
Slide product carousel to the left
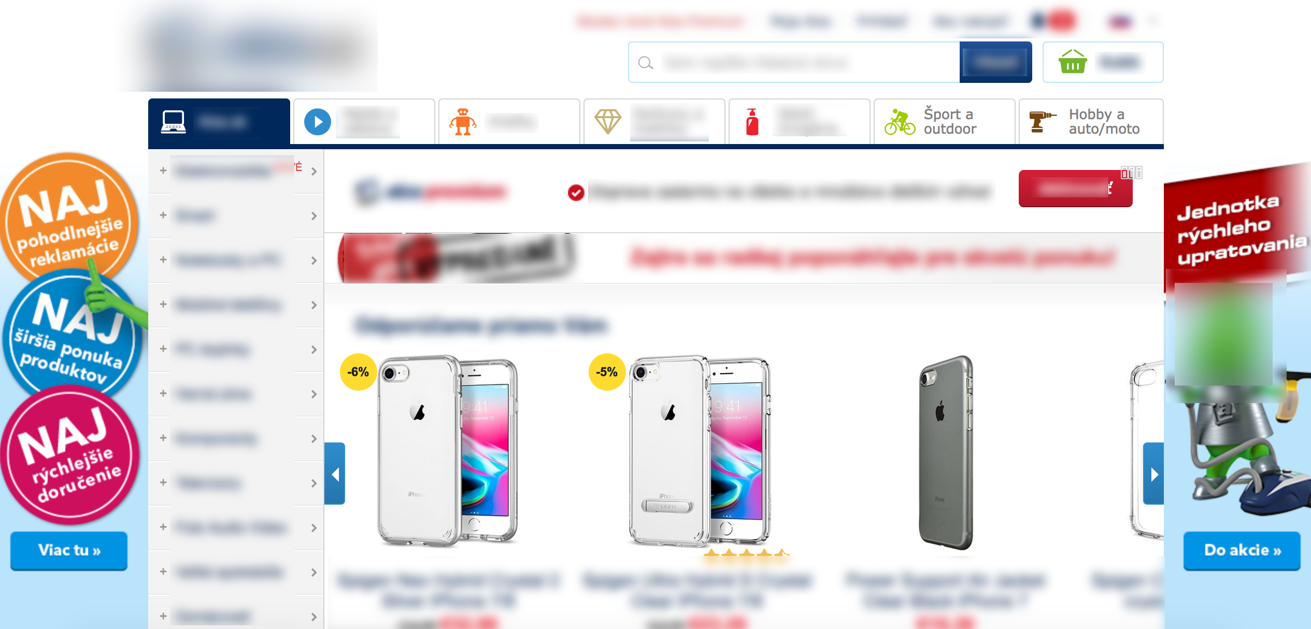click(335, 474)
